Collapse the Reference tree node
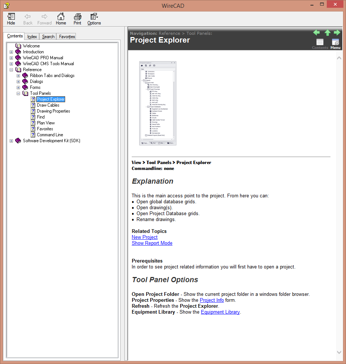The image size is (346, 364). tap(11, 70)
